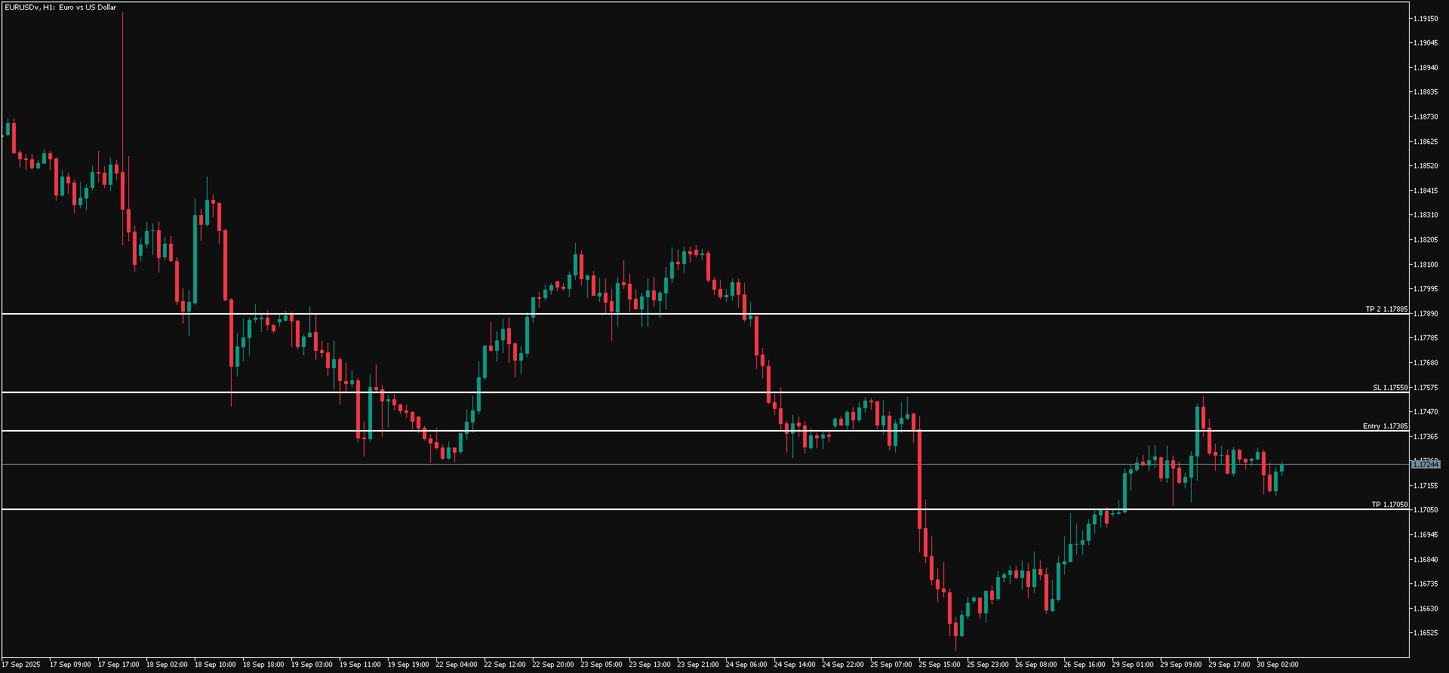Click the 1.18730 price scale label
The height and width of the screenshot is (673, 1449).
point(1426,117)
